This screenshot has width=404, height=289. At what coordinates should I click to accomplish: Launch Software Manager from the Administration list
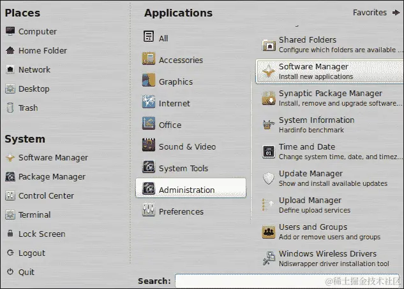330,71
